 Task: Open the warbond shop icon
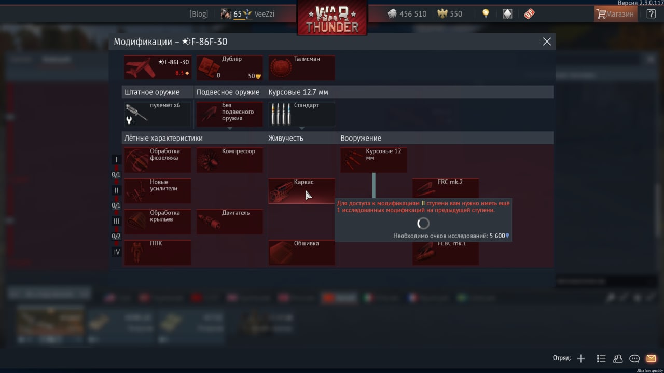pos(507,14)
